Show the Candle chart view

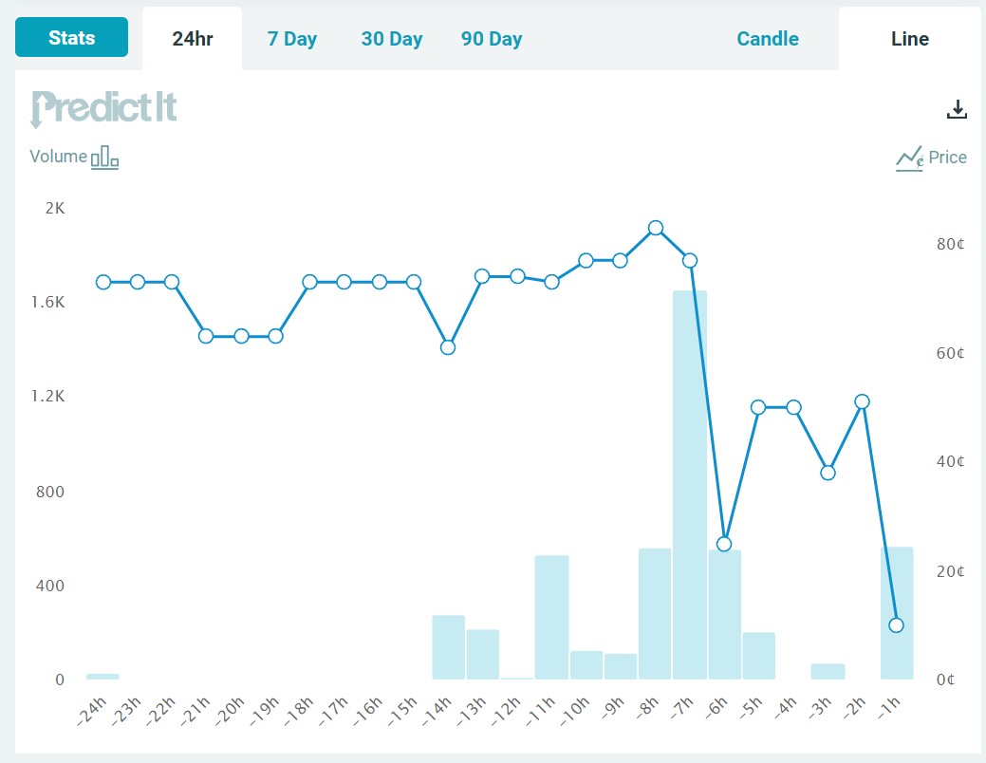[x=768, y=38]
